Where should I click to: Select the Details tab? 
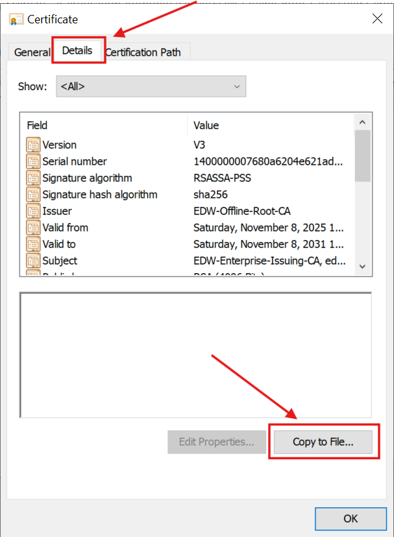click(x=77, y=51)
